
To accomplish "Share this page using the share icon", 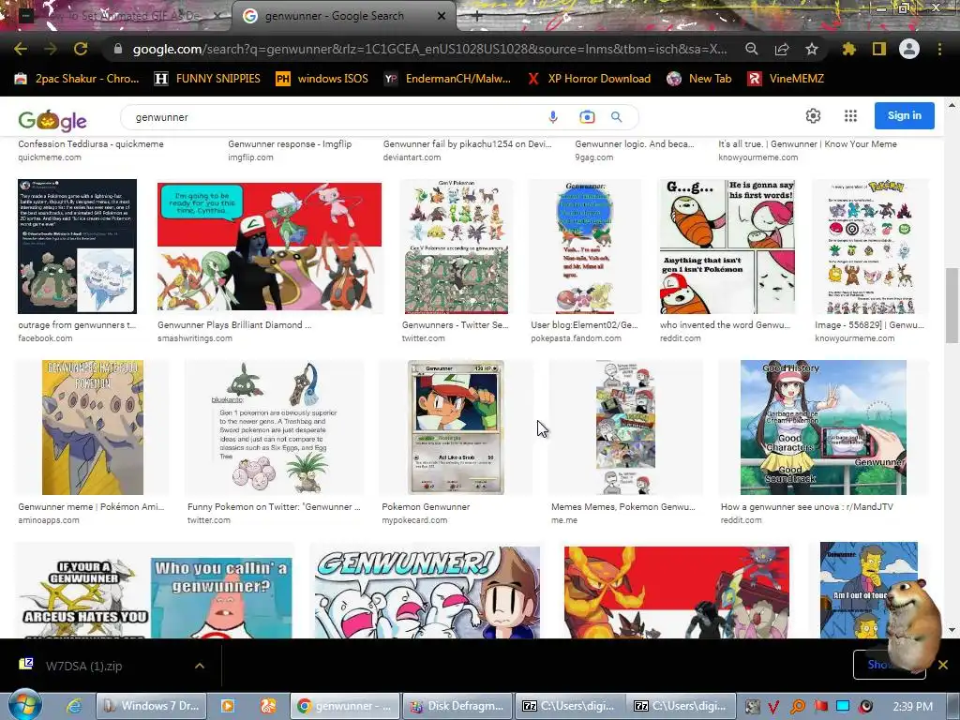I will tap(781, 49).
